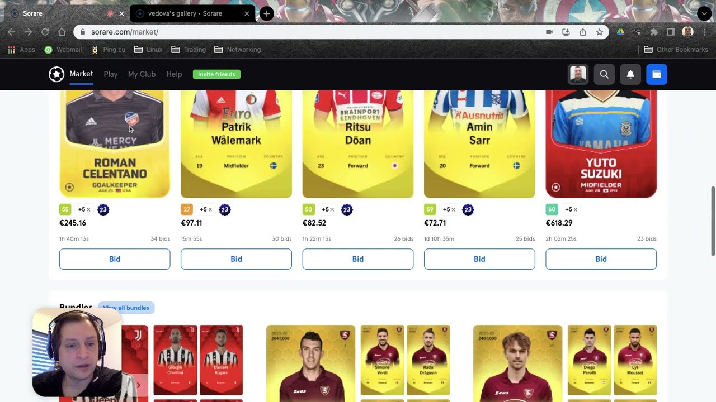Click the Invite friends button
Viewport: 716px width, 402px height.
pyautogui.click(x=216, y=74)
